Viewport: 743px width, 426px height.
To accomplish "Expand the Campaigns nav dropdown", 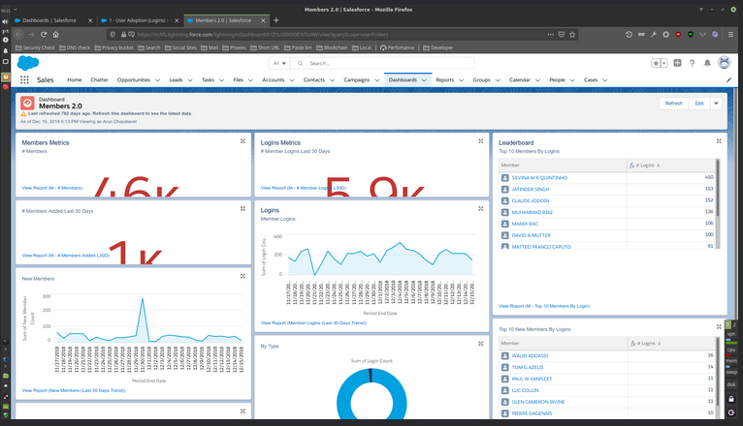I will tap(377, 80).
